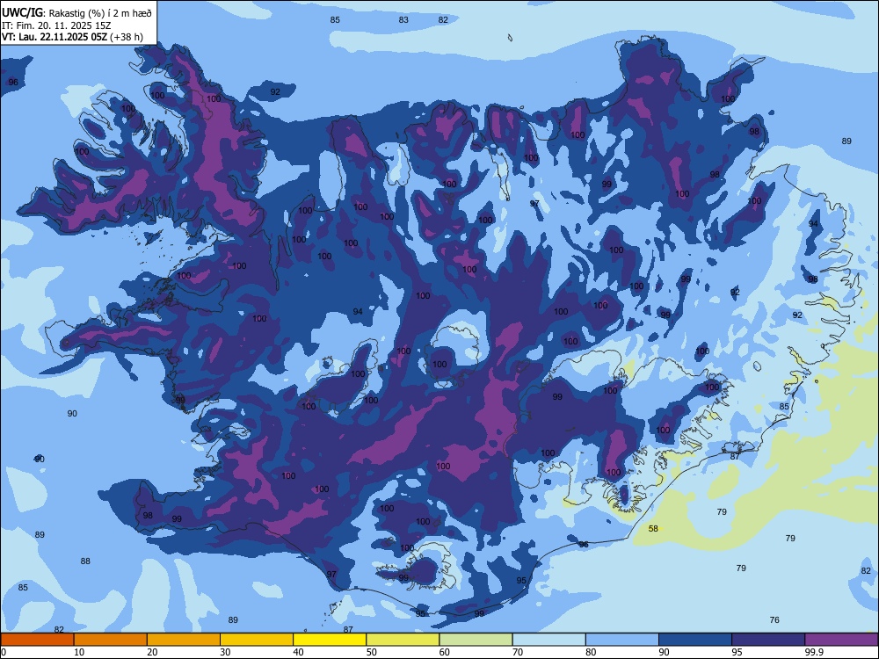Image resolution: width=879 pixels, height=659 pixels.
Task: Click the medium blue 80–90 legend swatch
Action: pyautogui.click(x=622, y=640)
